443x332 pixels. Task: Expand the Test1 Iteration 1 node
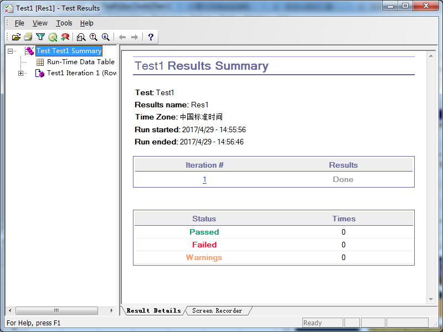coord(21,73)
